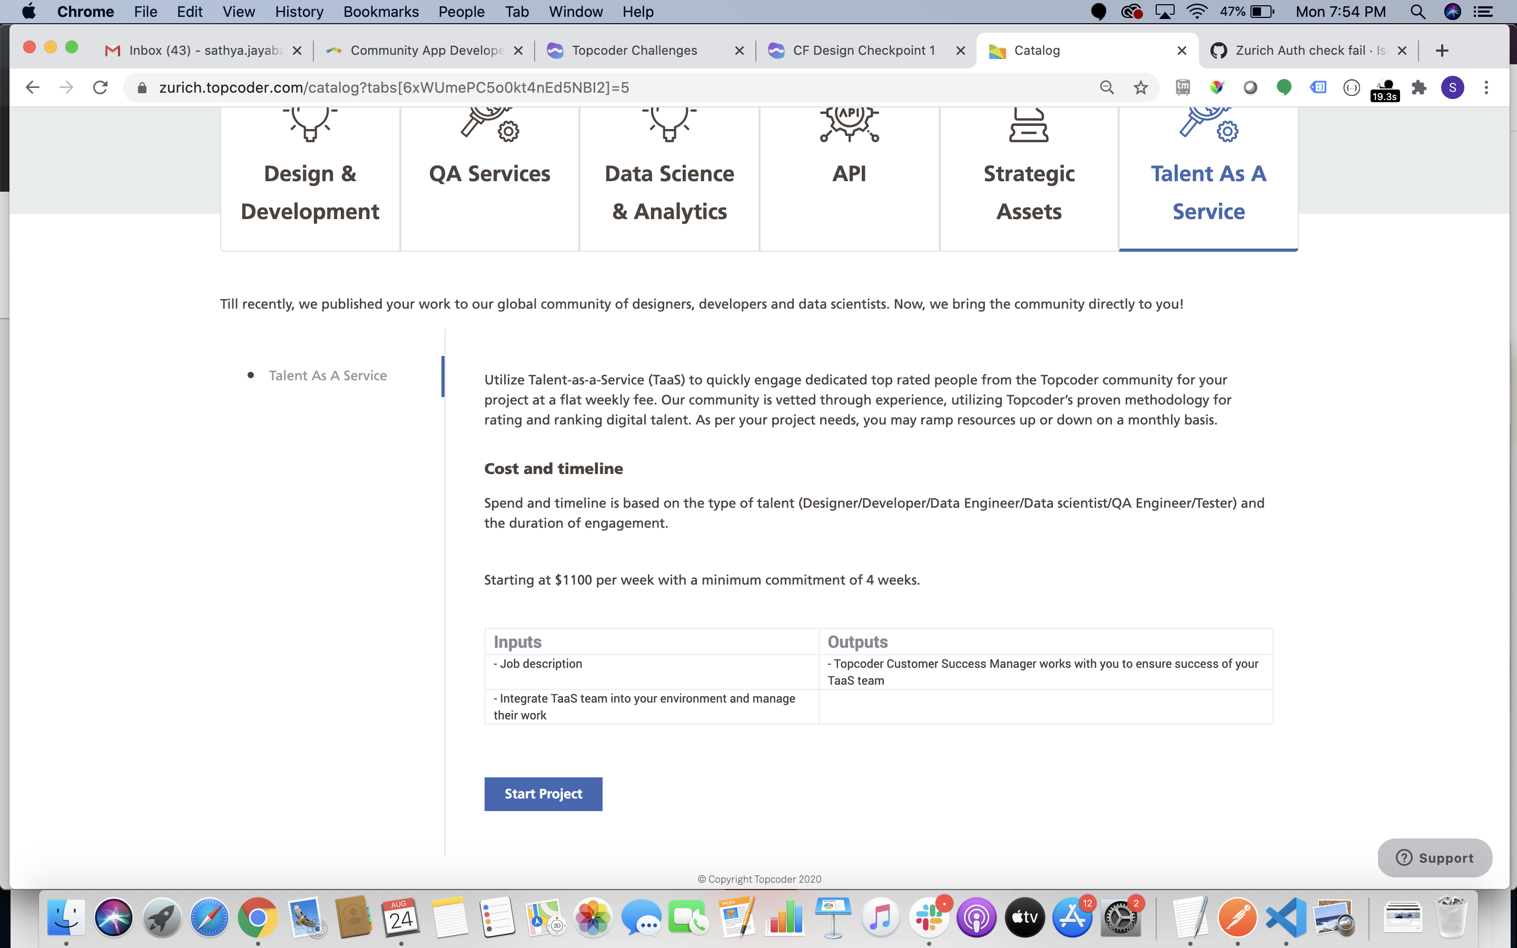Click the green circle extension icon
Viewport: 1517px width, 948px height.
click(x=1284, y=87)
